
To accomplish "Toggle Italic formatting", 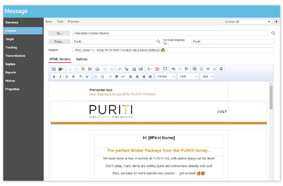I will [x=60, y=77].
